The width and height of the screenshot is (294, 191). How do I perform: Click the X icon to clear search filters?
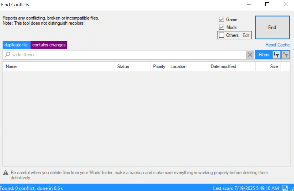coord(250,55)
